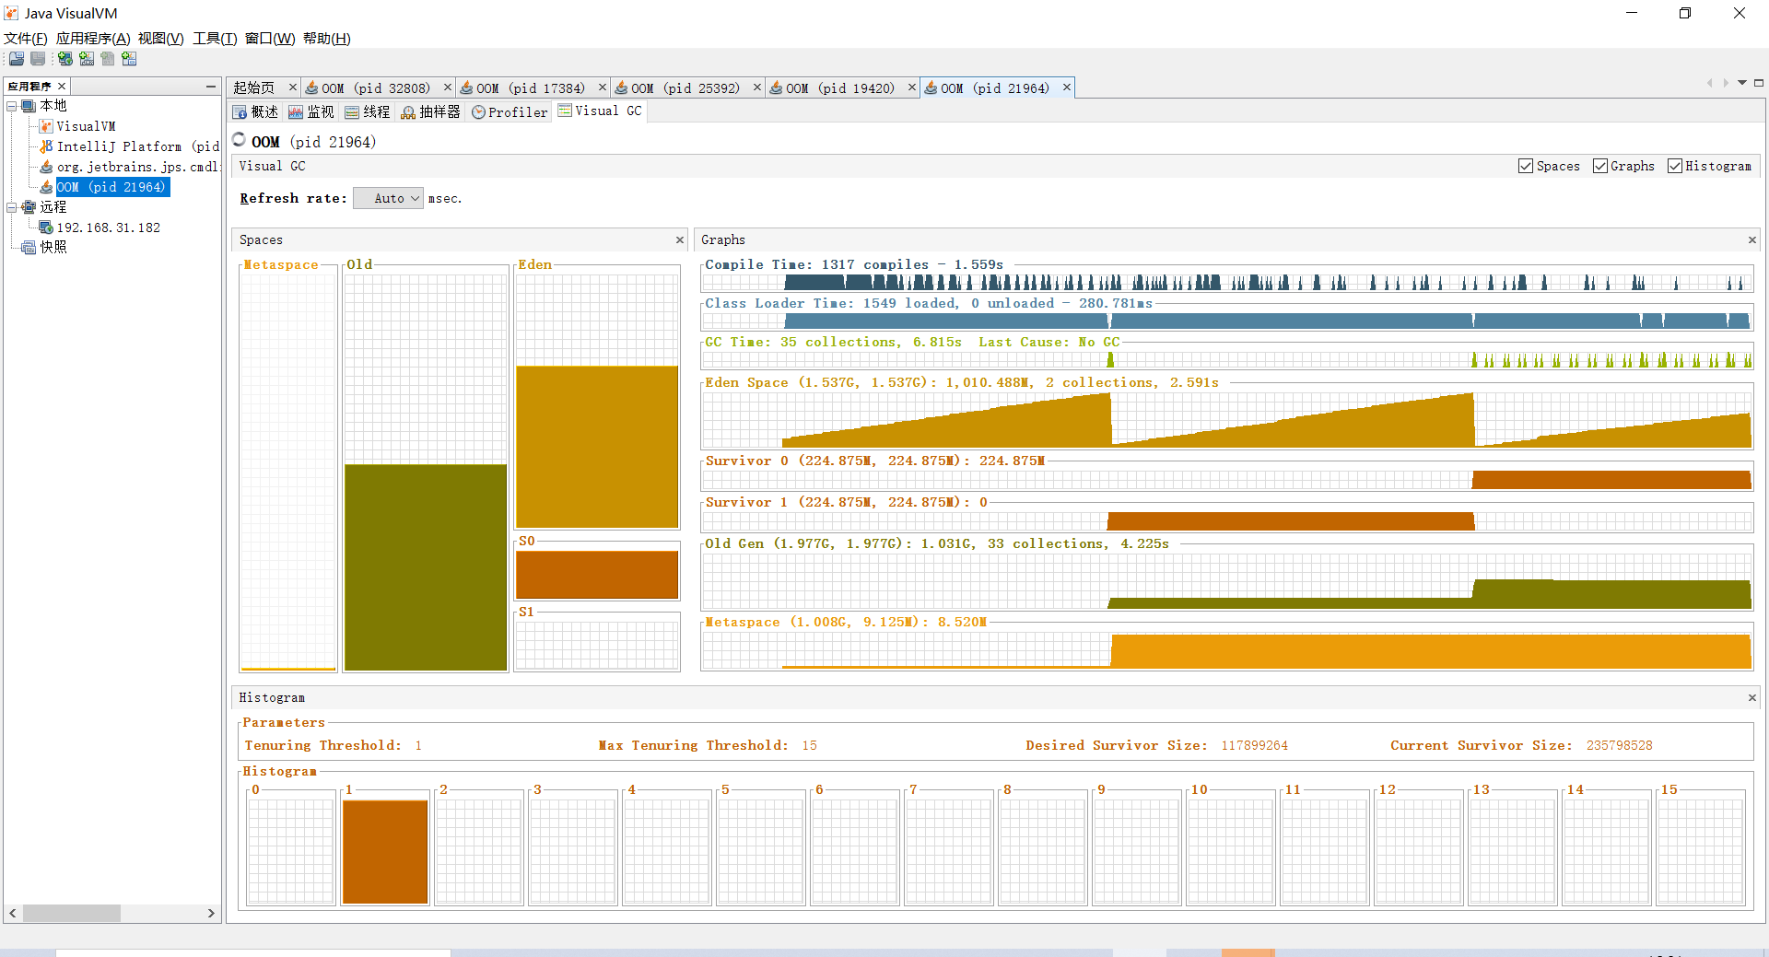
Task: Open remote host 192.168.31.182
Action: pos(109,228)
